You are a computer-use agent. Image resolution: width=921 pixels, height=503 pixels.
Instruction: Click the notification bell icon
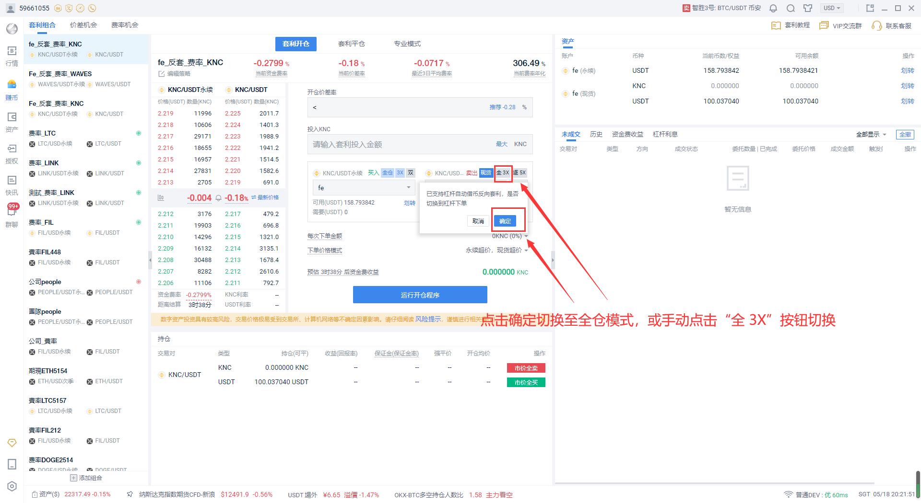[773, 8]
